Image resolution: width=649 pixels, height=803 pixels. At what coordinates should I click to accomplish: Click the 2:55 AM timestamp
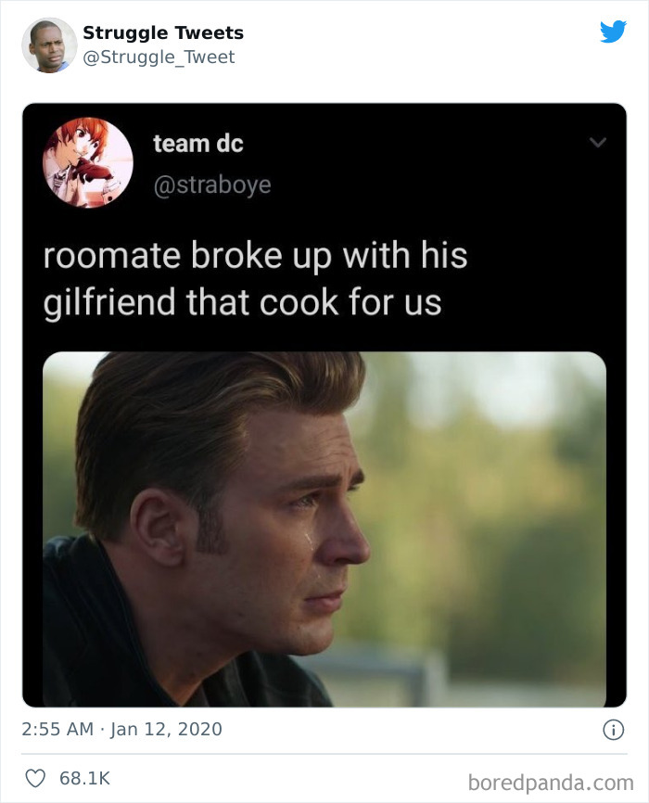coord(57,729)
